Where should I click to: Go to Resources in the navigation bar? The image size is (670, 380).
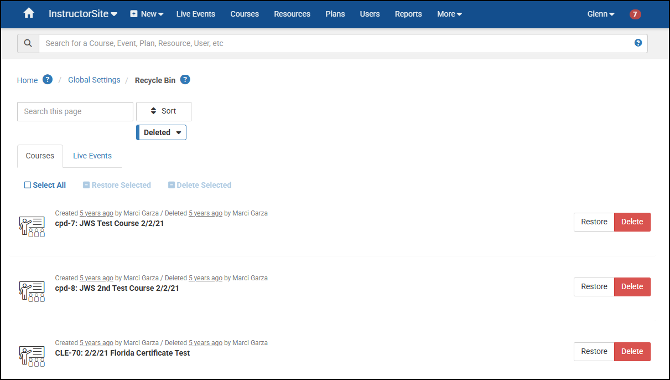point(292,14)
